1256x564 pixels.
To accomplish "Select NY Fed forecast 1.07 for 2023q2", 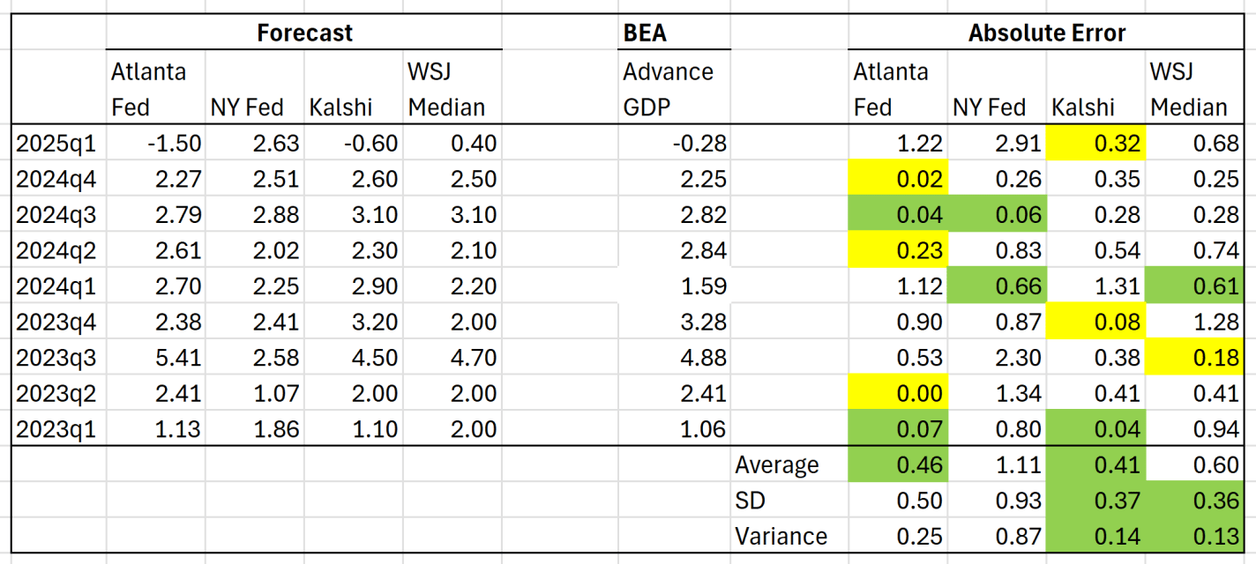I will click(x=256, y=393).
